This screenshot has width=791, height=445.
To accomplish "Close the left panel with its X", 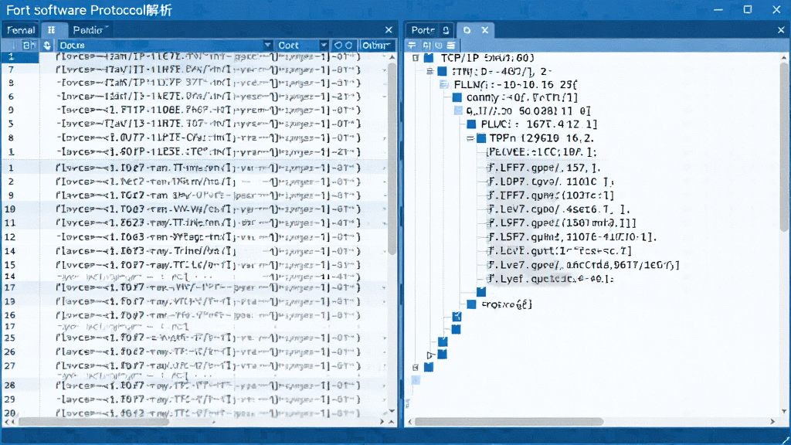I will point(389,30).
